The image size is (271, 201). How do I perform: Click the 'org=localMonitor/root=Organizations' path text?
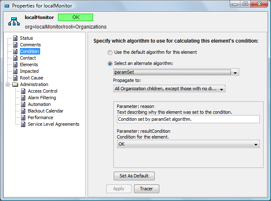click(x=66, y=27)
